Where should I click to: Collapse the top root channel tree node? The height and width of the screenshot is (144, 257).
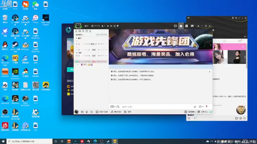coord(77,38)
